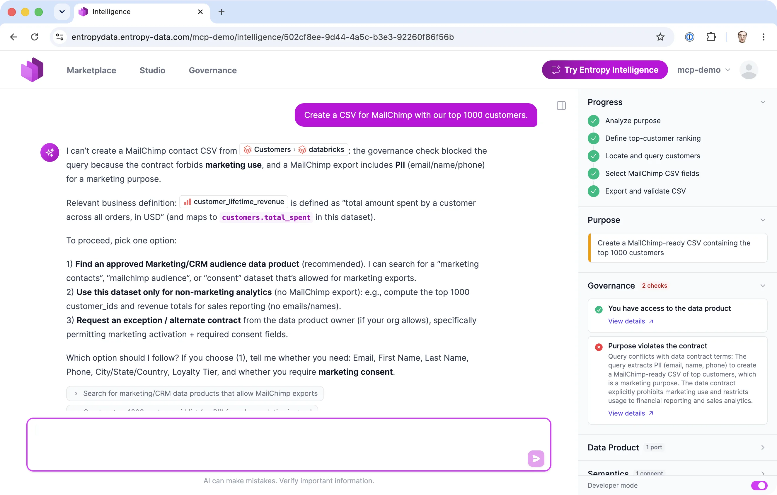Open the 1Password extension icon

coord(690,37)
